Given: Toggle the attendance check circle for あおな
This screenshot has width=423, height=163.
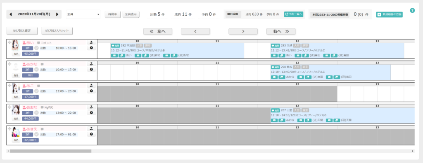Looking at the screenshot, I should point(36,113).
